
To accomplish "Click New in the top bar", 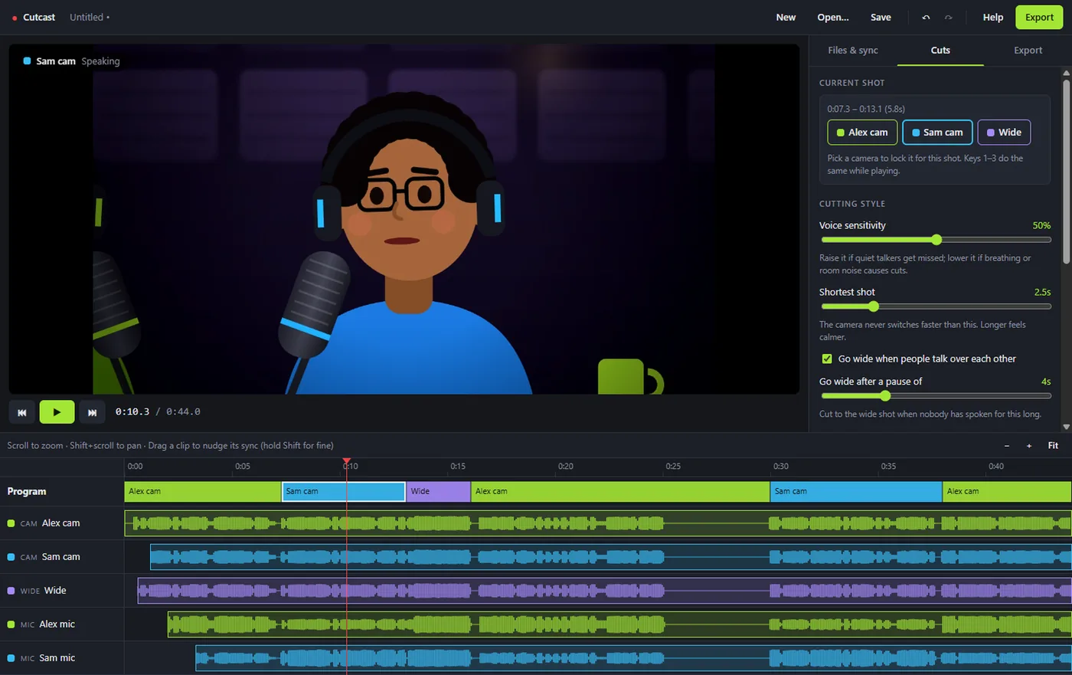I will [786, 18].
